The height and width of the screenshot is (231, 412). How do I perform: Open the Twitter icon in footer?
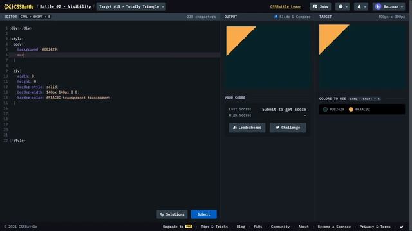401,227
